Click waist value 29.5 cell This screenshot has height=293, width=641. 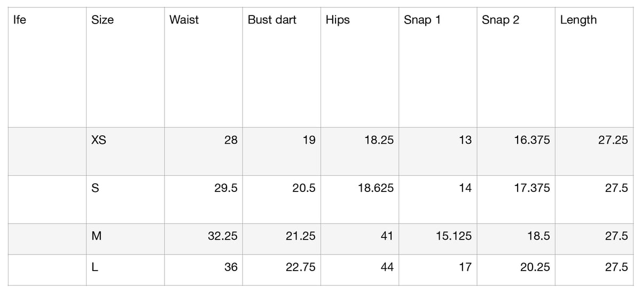(x=204, y=199)
